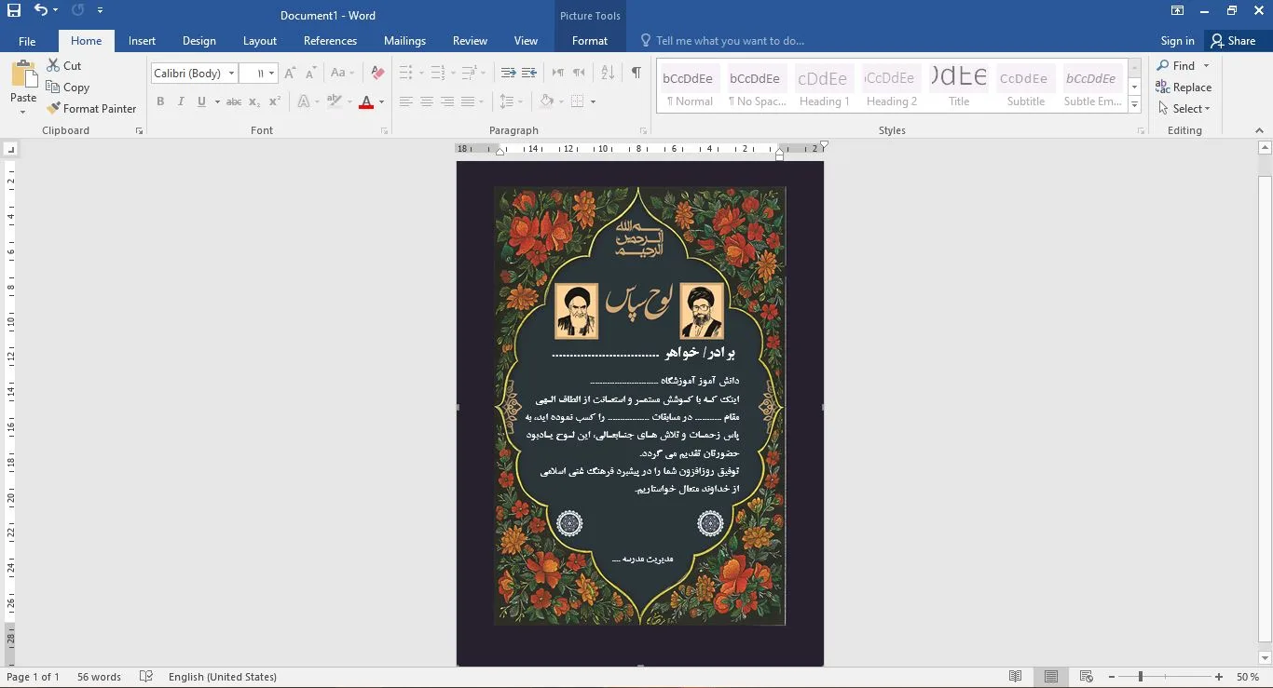Click the Share button

[1233, 41]
